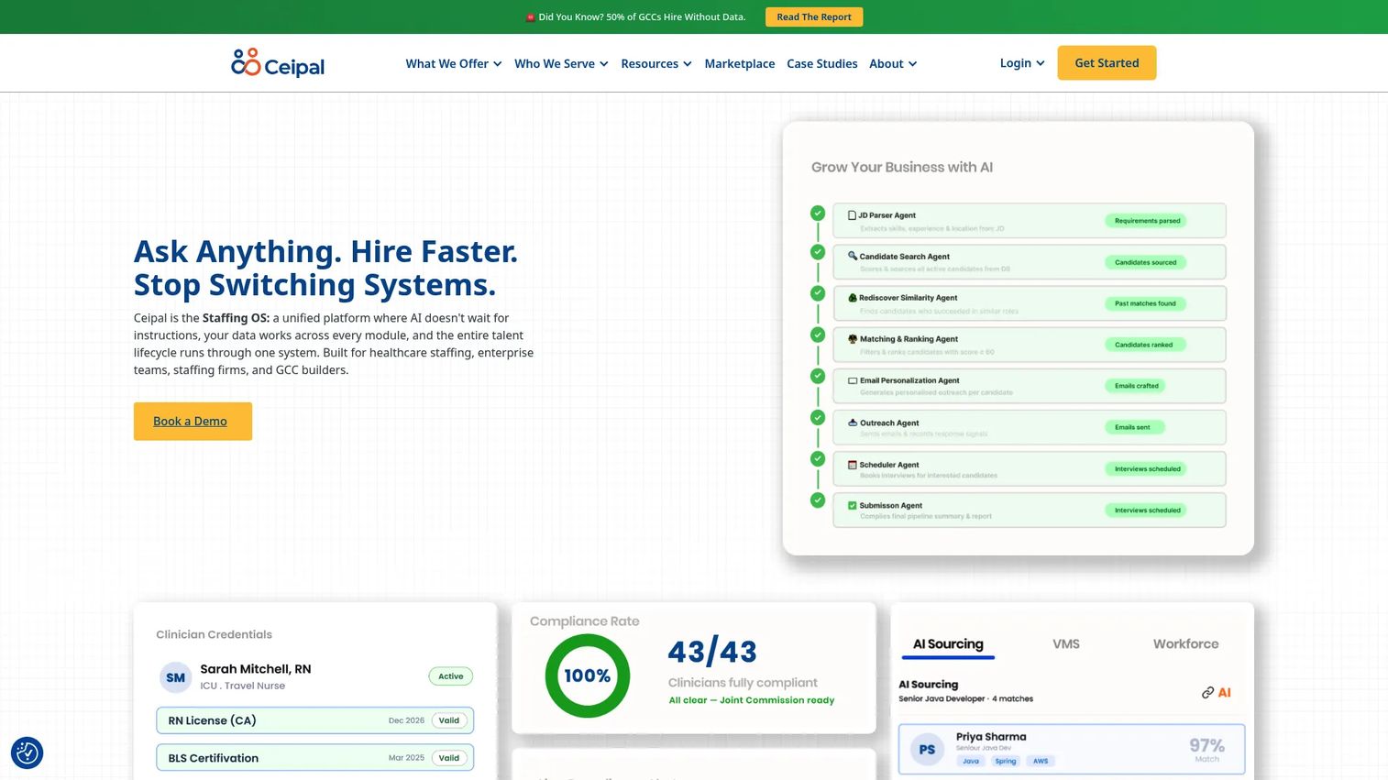This screenshot has width=1388, height=780.
Task: Open the Marketplace page
Action: coord(740,63)
